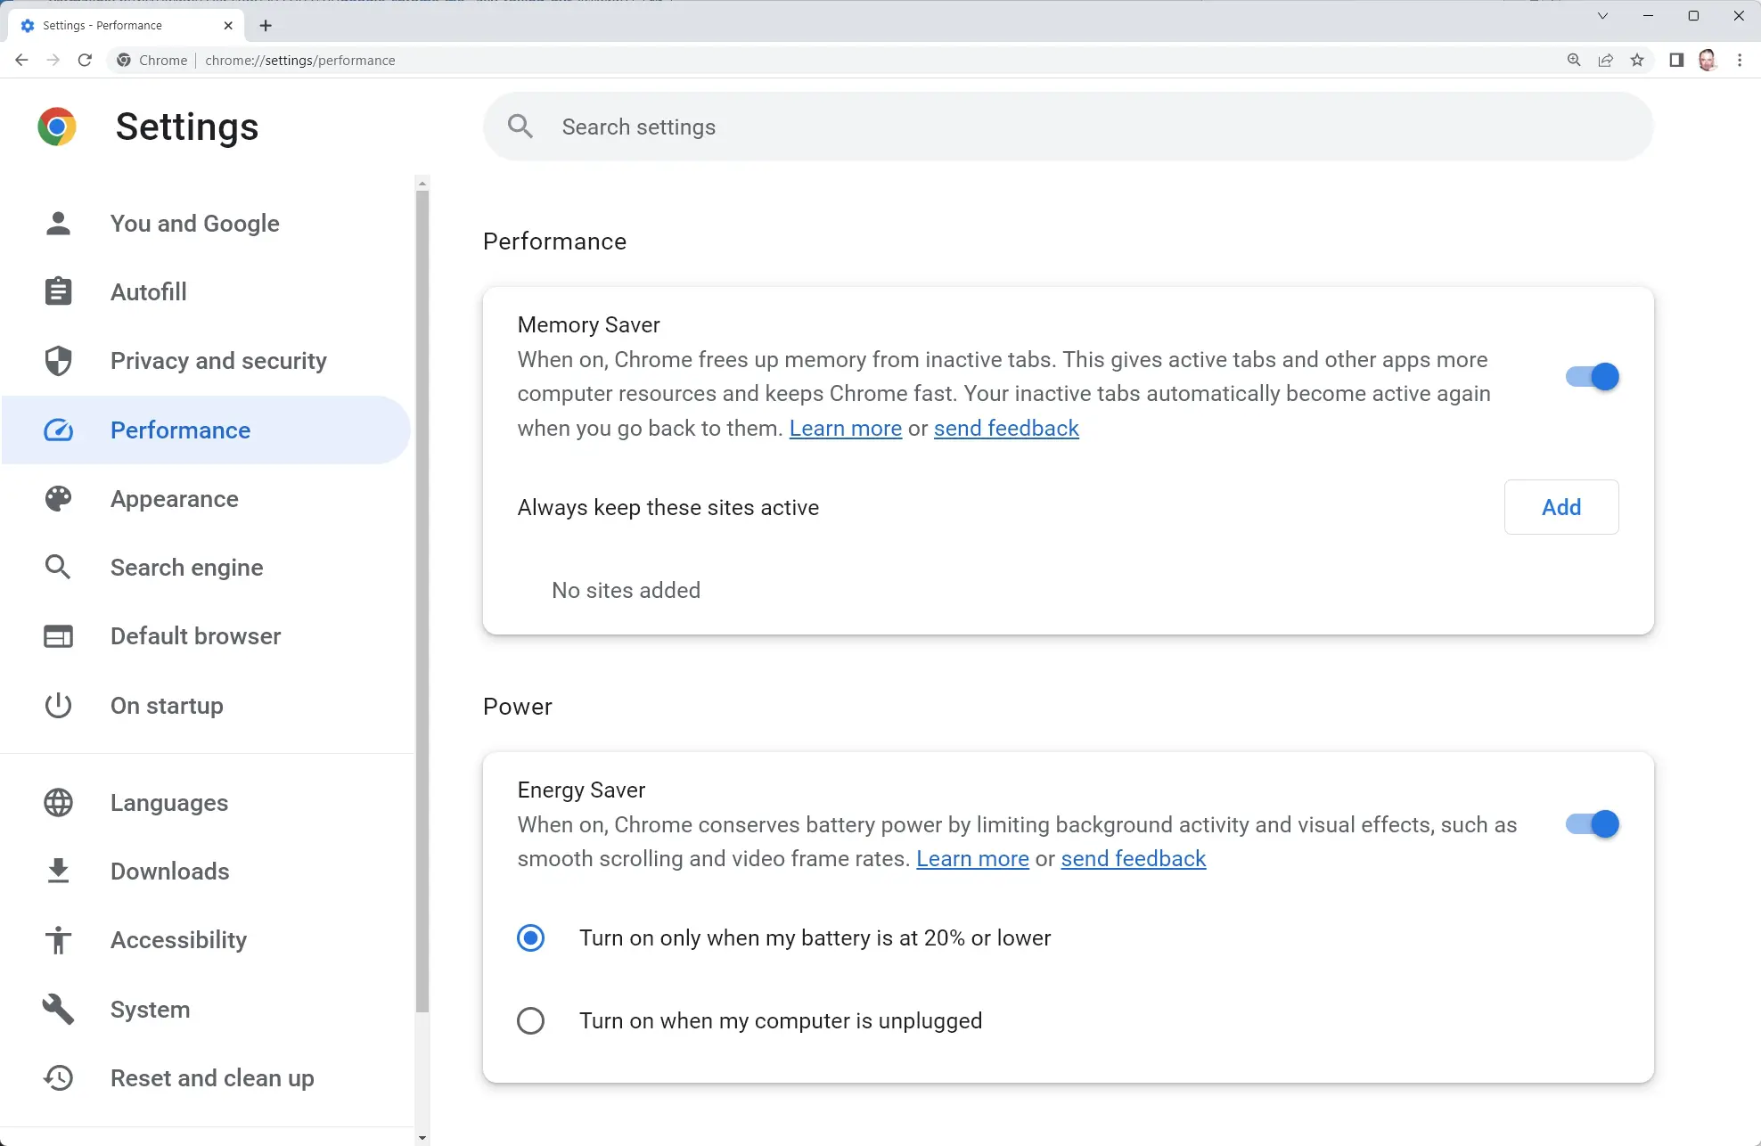
Task: Click the Chrome logo beside Settings
Action: 57,127
